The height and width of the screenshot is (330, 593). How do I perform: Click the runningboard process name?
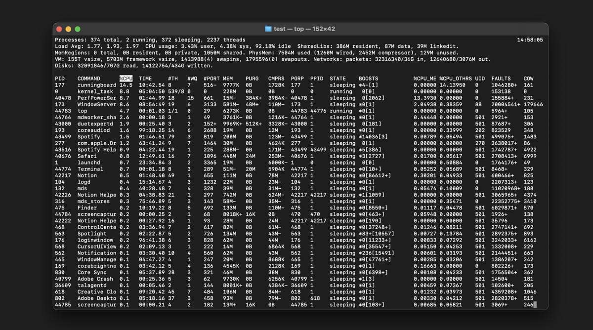tap(97, 85)
